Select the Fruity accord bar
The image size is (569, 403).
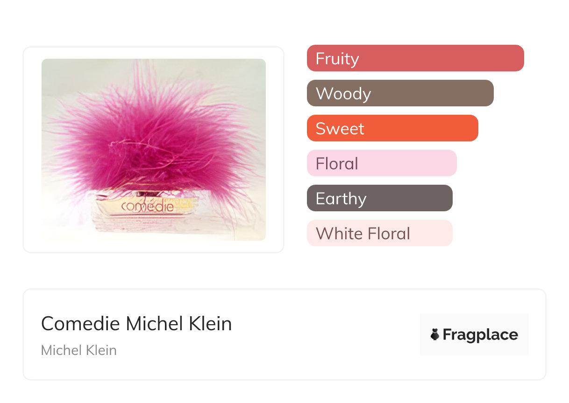(415, 58)
